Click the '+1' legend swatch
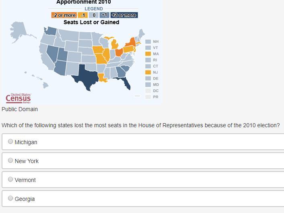This screenshot has height=213, width=284. click(x=104, y=15)
